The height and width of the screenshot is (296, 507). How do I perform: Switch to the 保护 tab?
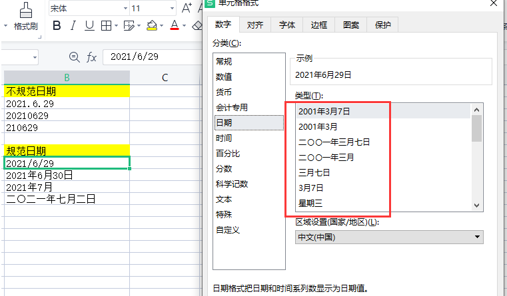tap(383, 25)
